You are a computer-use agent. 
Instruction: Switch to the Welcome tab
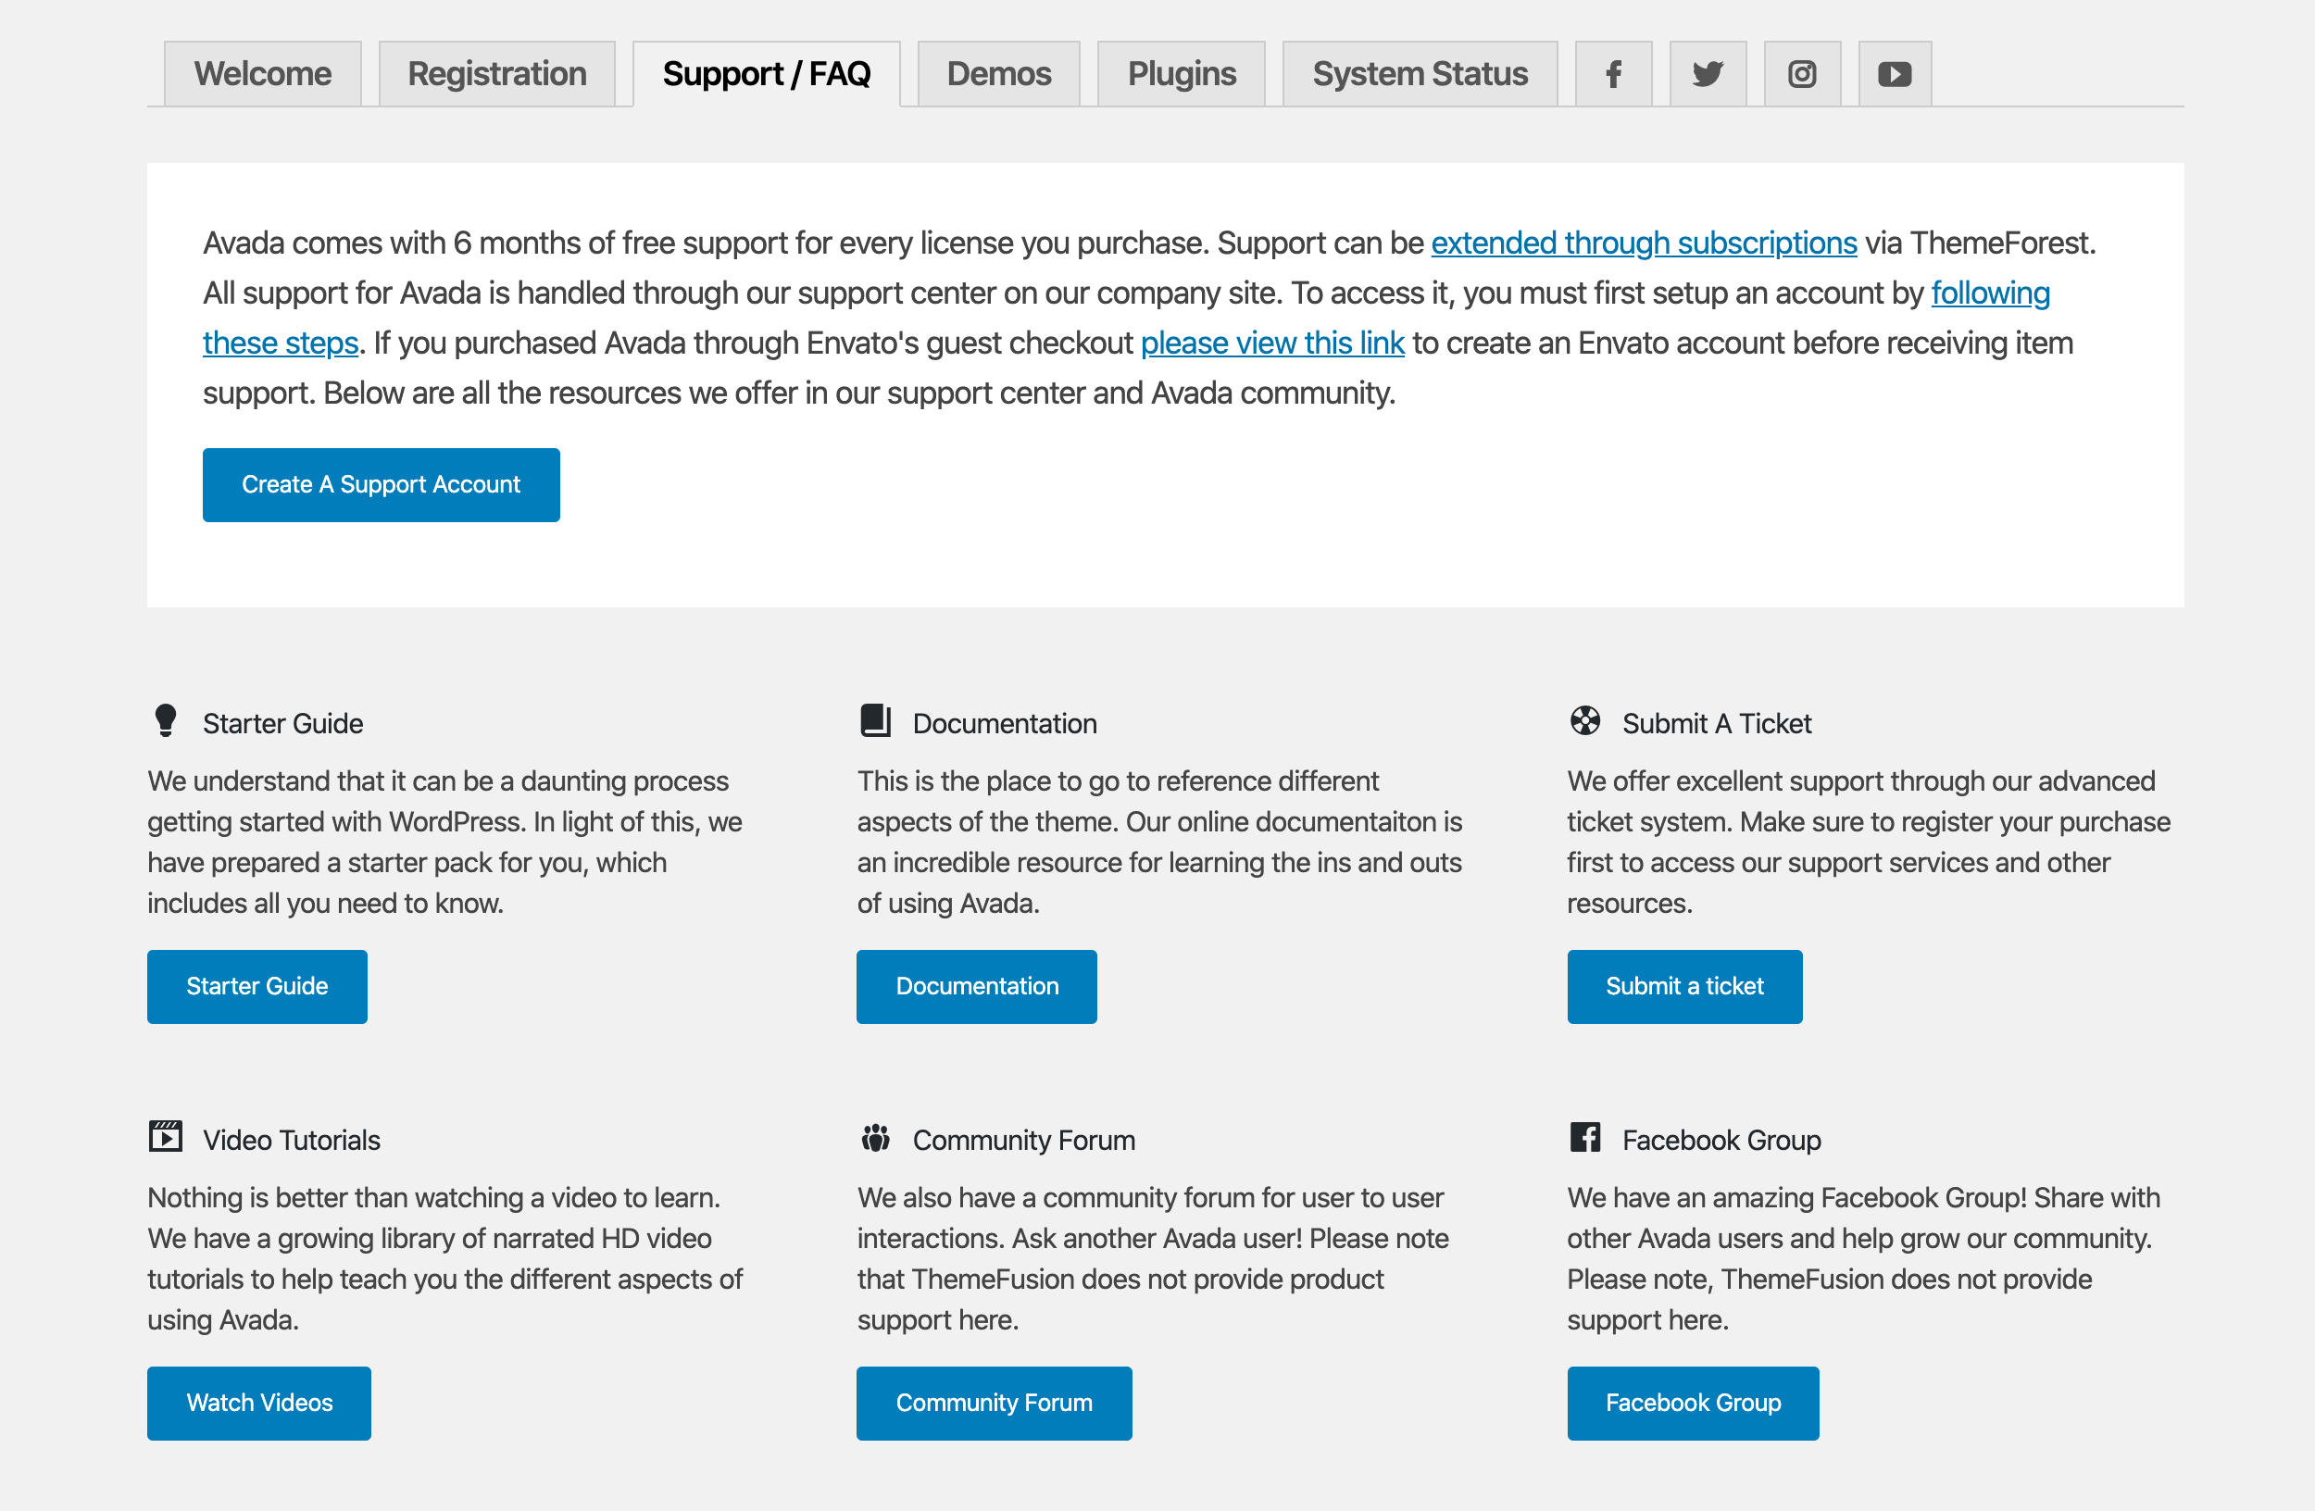(x=263, y=74)
